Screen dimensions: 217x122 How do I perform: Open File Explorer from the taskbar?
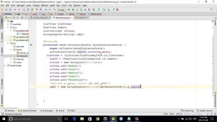point(82,119)
